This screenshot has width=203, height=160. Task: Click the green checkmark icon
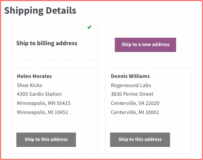click(89, 27)
